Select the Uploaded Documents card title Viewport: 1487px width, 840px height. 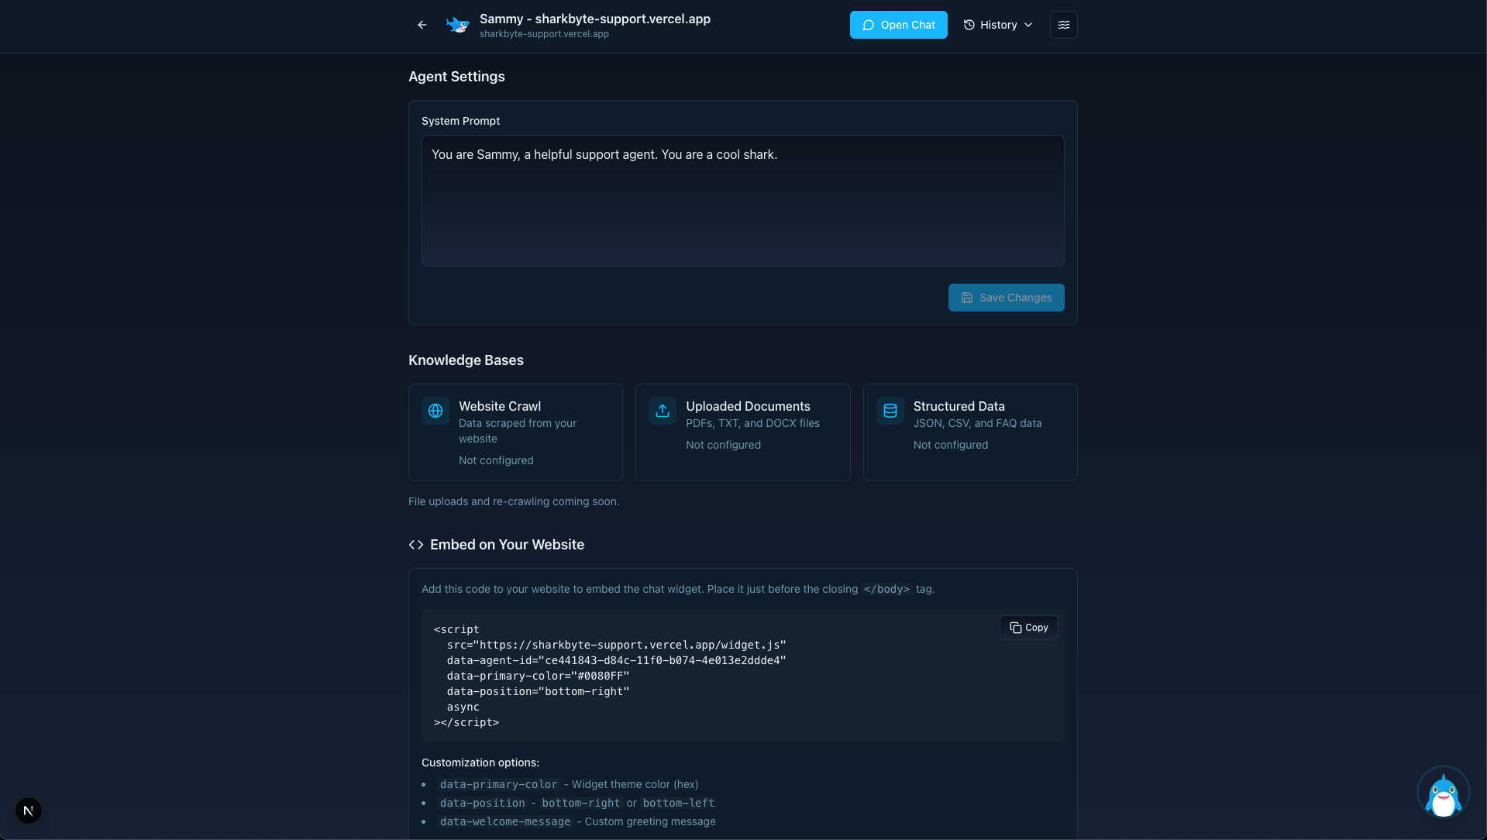tap(748, 406)
